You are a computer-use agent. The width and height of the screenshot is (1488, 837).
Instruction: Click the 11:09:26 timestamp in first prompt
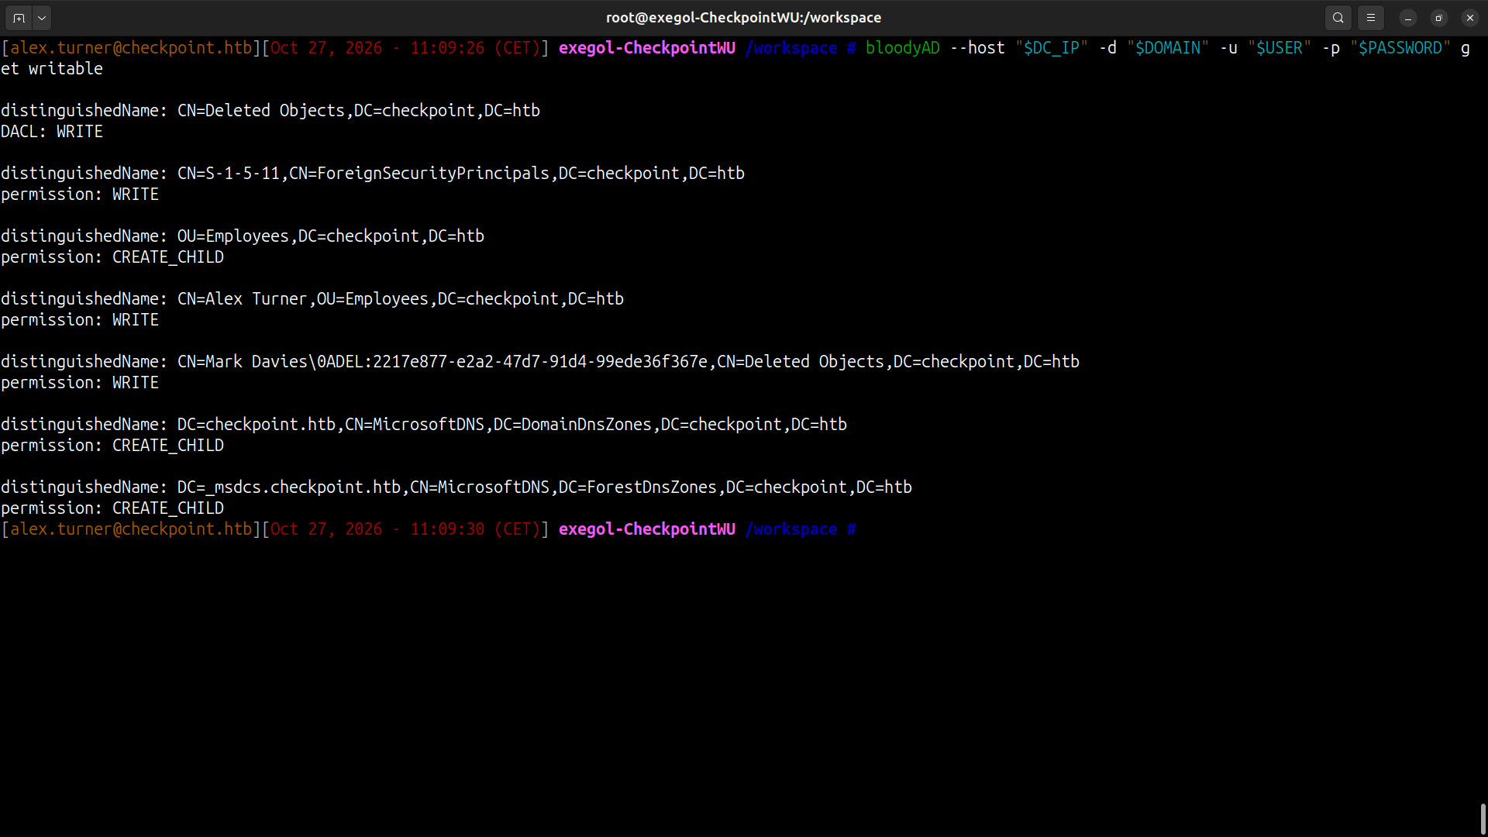447,48
